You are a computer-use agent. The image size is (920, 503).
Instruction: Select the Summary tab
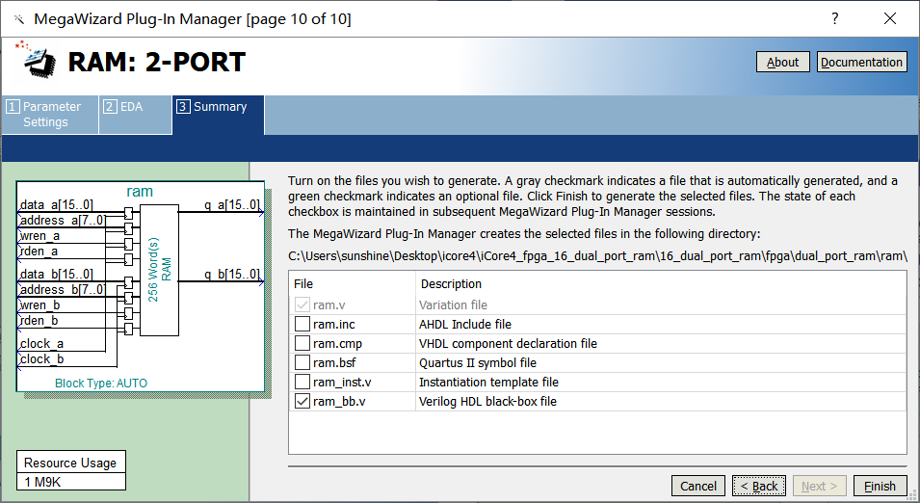(x=219, y=107)
